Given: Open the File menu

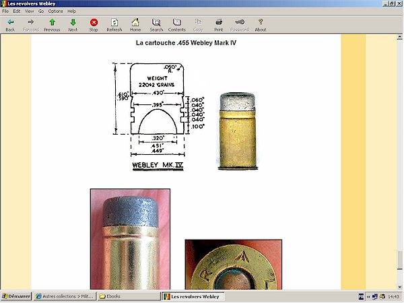Looking at the screenshot, I should pos(5,11).
